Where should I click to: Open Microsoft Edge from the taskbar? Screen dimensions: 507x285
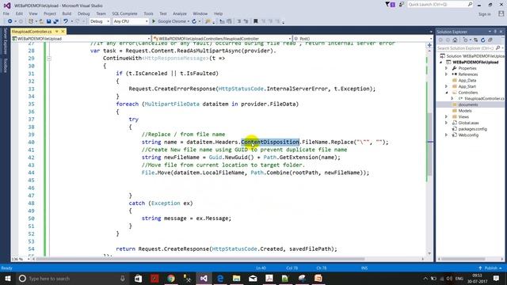pos(220,278)
